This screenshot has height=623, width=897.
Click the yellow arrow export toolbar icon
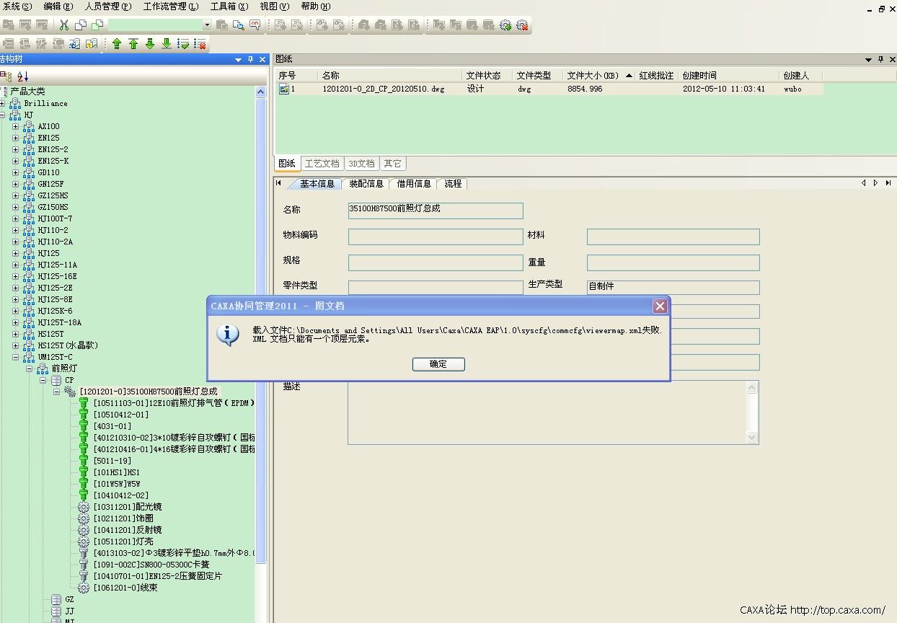[91, 44]
